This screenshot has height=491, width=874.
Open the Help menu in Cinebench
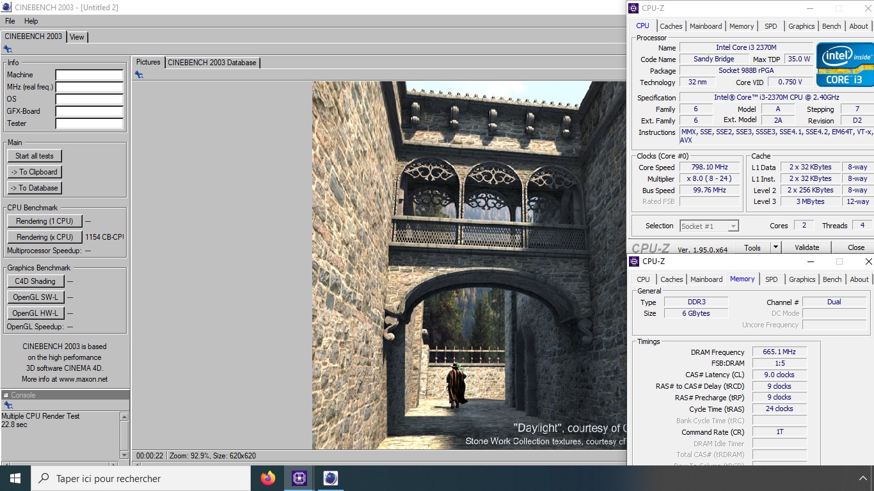pos(31,21)
